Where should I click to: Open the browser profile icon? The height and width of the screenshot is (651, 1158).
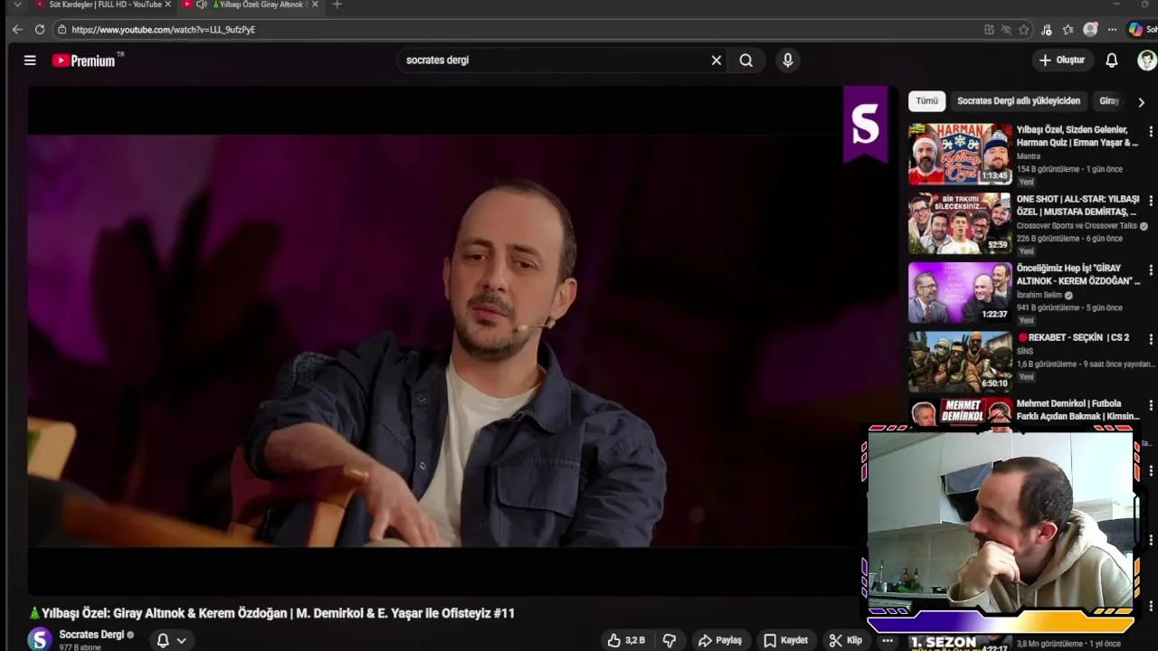pos(1090,30)
